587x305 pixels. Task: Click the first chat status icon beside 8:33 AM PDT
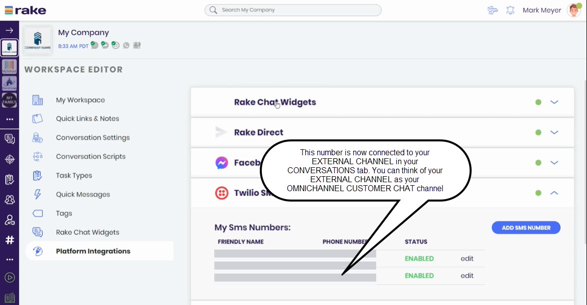coord(94,45)
